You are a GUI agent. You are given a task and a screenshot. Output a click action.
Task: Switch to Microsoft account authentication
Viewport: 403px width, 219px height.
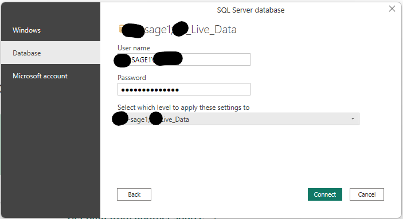tap(50, 76)
